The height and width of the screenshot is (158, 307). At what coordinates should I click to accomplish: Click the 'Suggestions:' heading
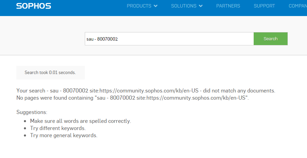click(x=32, y=112)
